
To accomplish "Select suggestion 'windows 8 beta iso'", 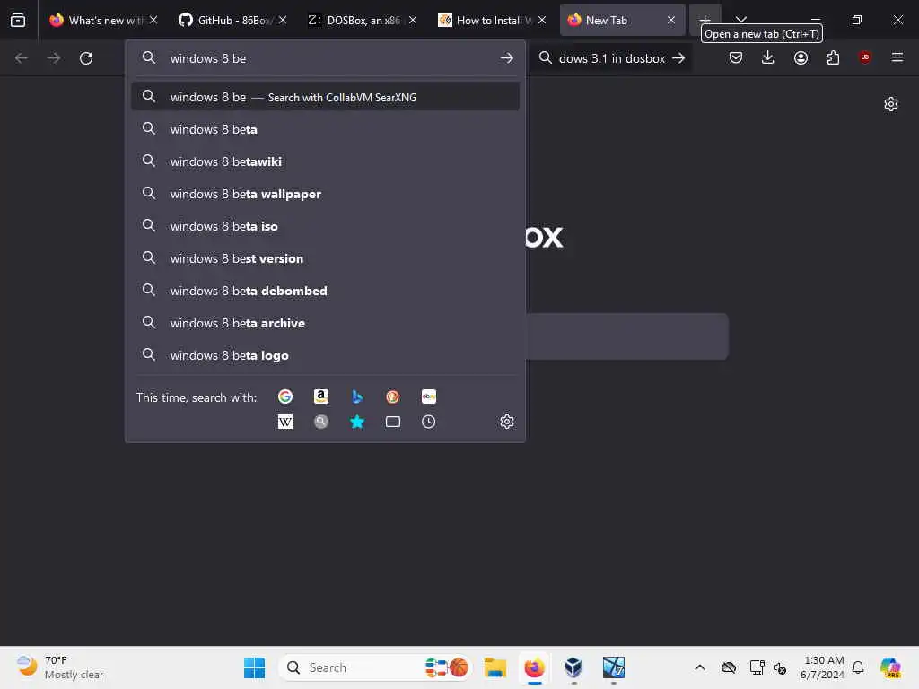I will 325,225.
